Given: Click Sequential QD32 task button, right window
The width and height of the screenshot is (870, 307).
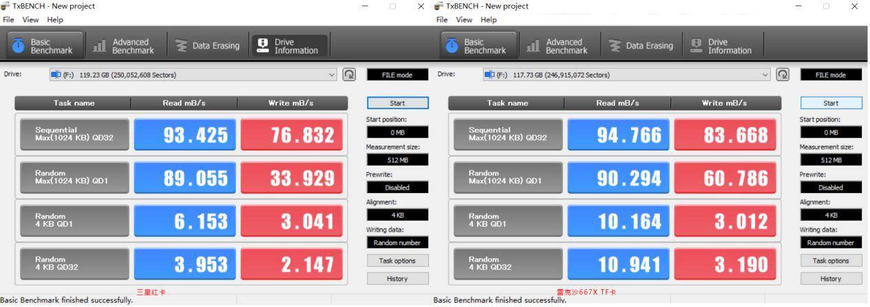Looking at the screenshot, I should coord(508,135).
